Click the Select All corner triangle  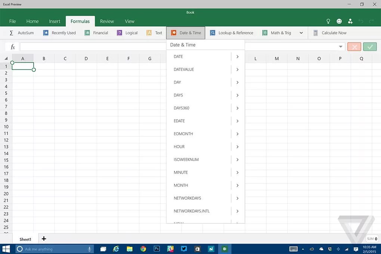[x=6, y=58]
